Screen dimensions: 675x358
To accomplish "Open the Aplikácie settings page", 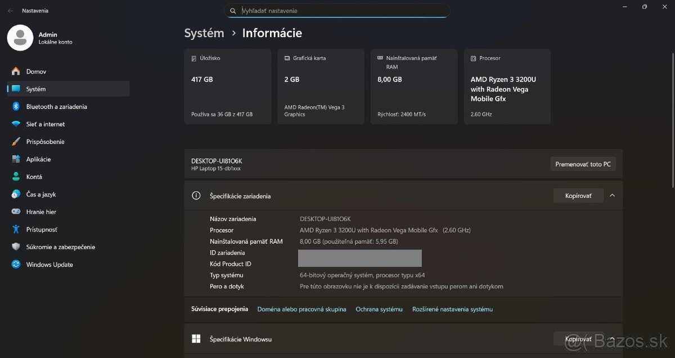I will 68,159.
